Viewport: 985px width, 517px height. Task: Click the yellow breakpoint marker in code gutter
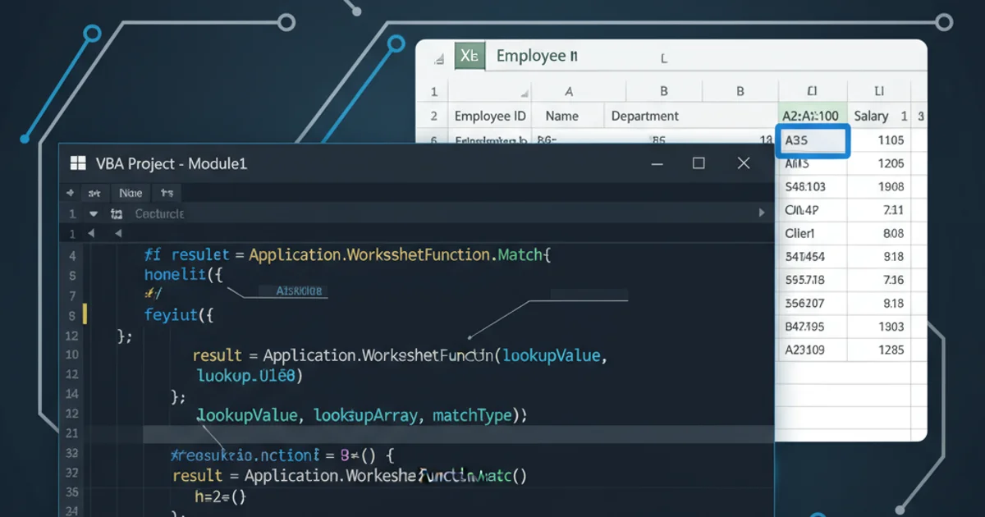(x=85, y=315)
